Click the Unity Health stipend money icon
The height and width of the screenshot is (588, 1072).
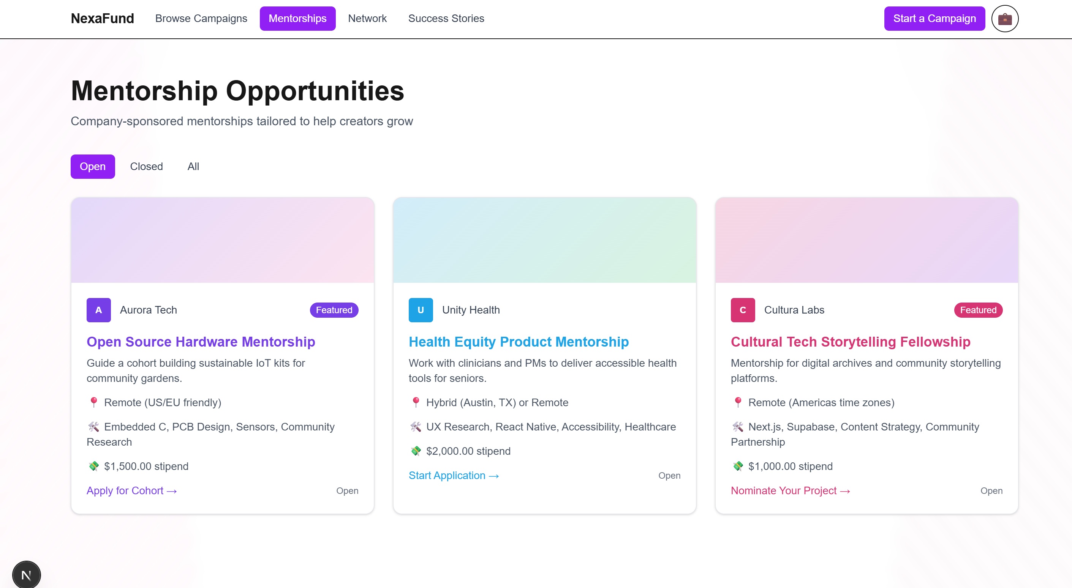click(415, 451)
